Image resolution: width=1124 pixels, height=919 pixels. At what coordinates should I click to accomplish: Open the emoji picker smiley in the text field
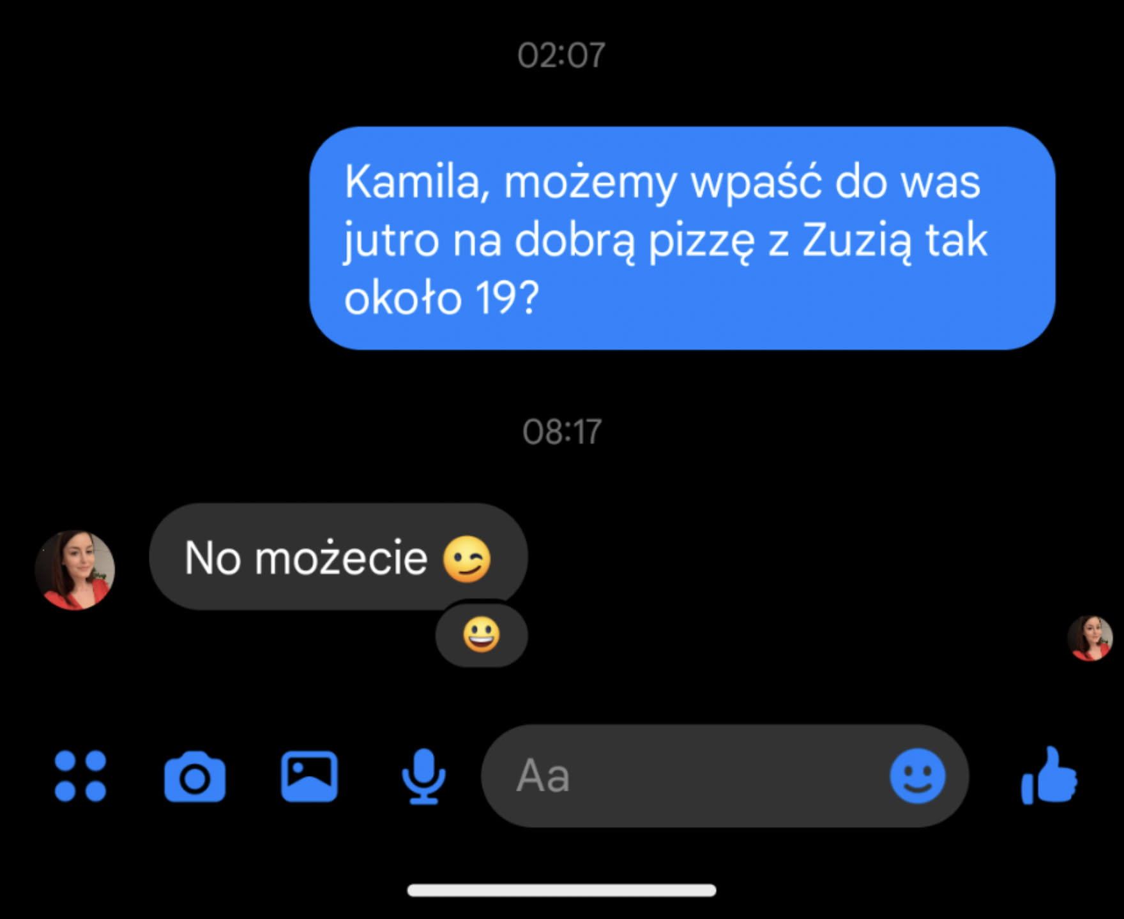coord(918,776)
